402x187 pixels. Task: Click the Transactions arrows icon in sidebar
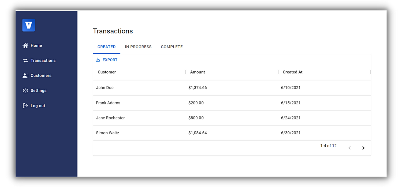25,61
